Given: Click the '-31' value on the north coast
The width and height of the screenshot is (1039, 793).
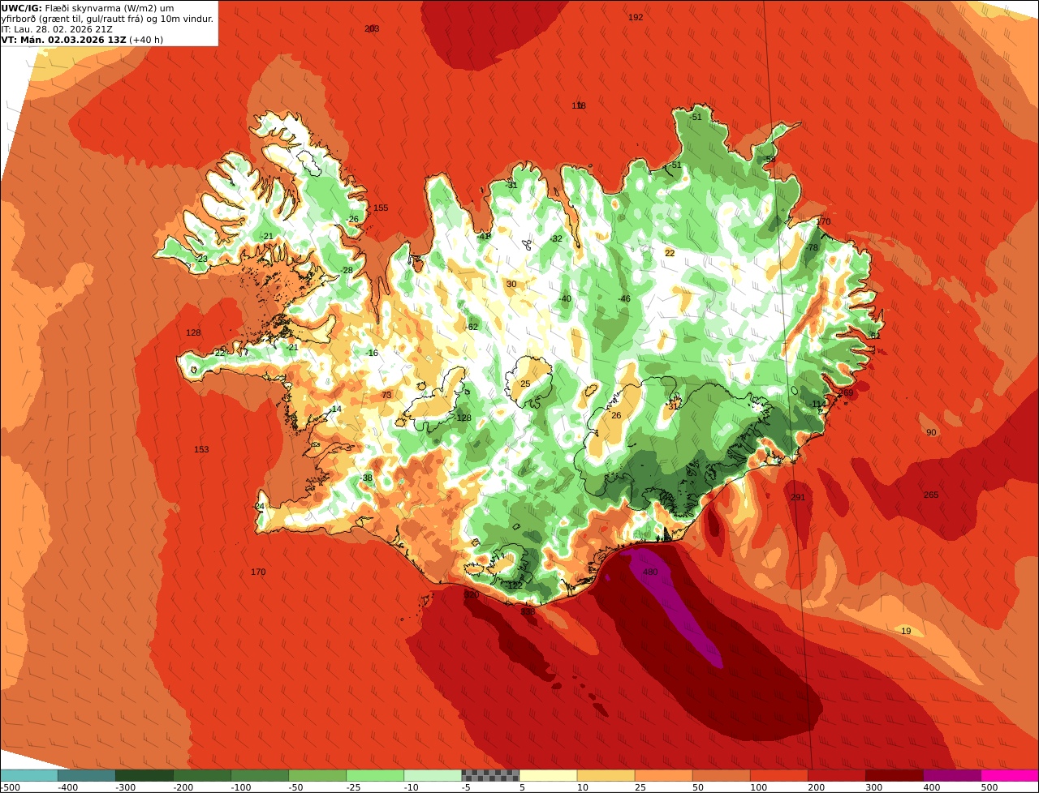Looking at the screenshot, I should [511, 185].
